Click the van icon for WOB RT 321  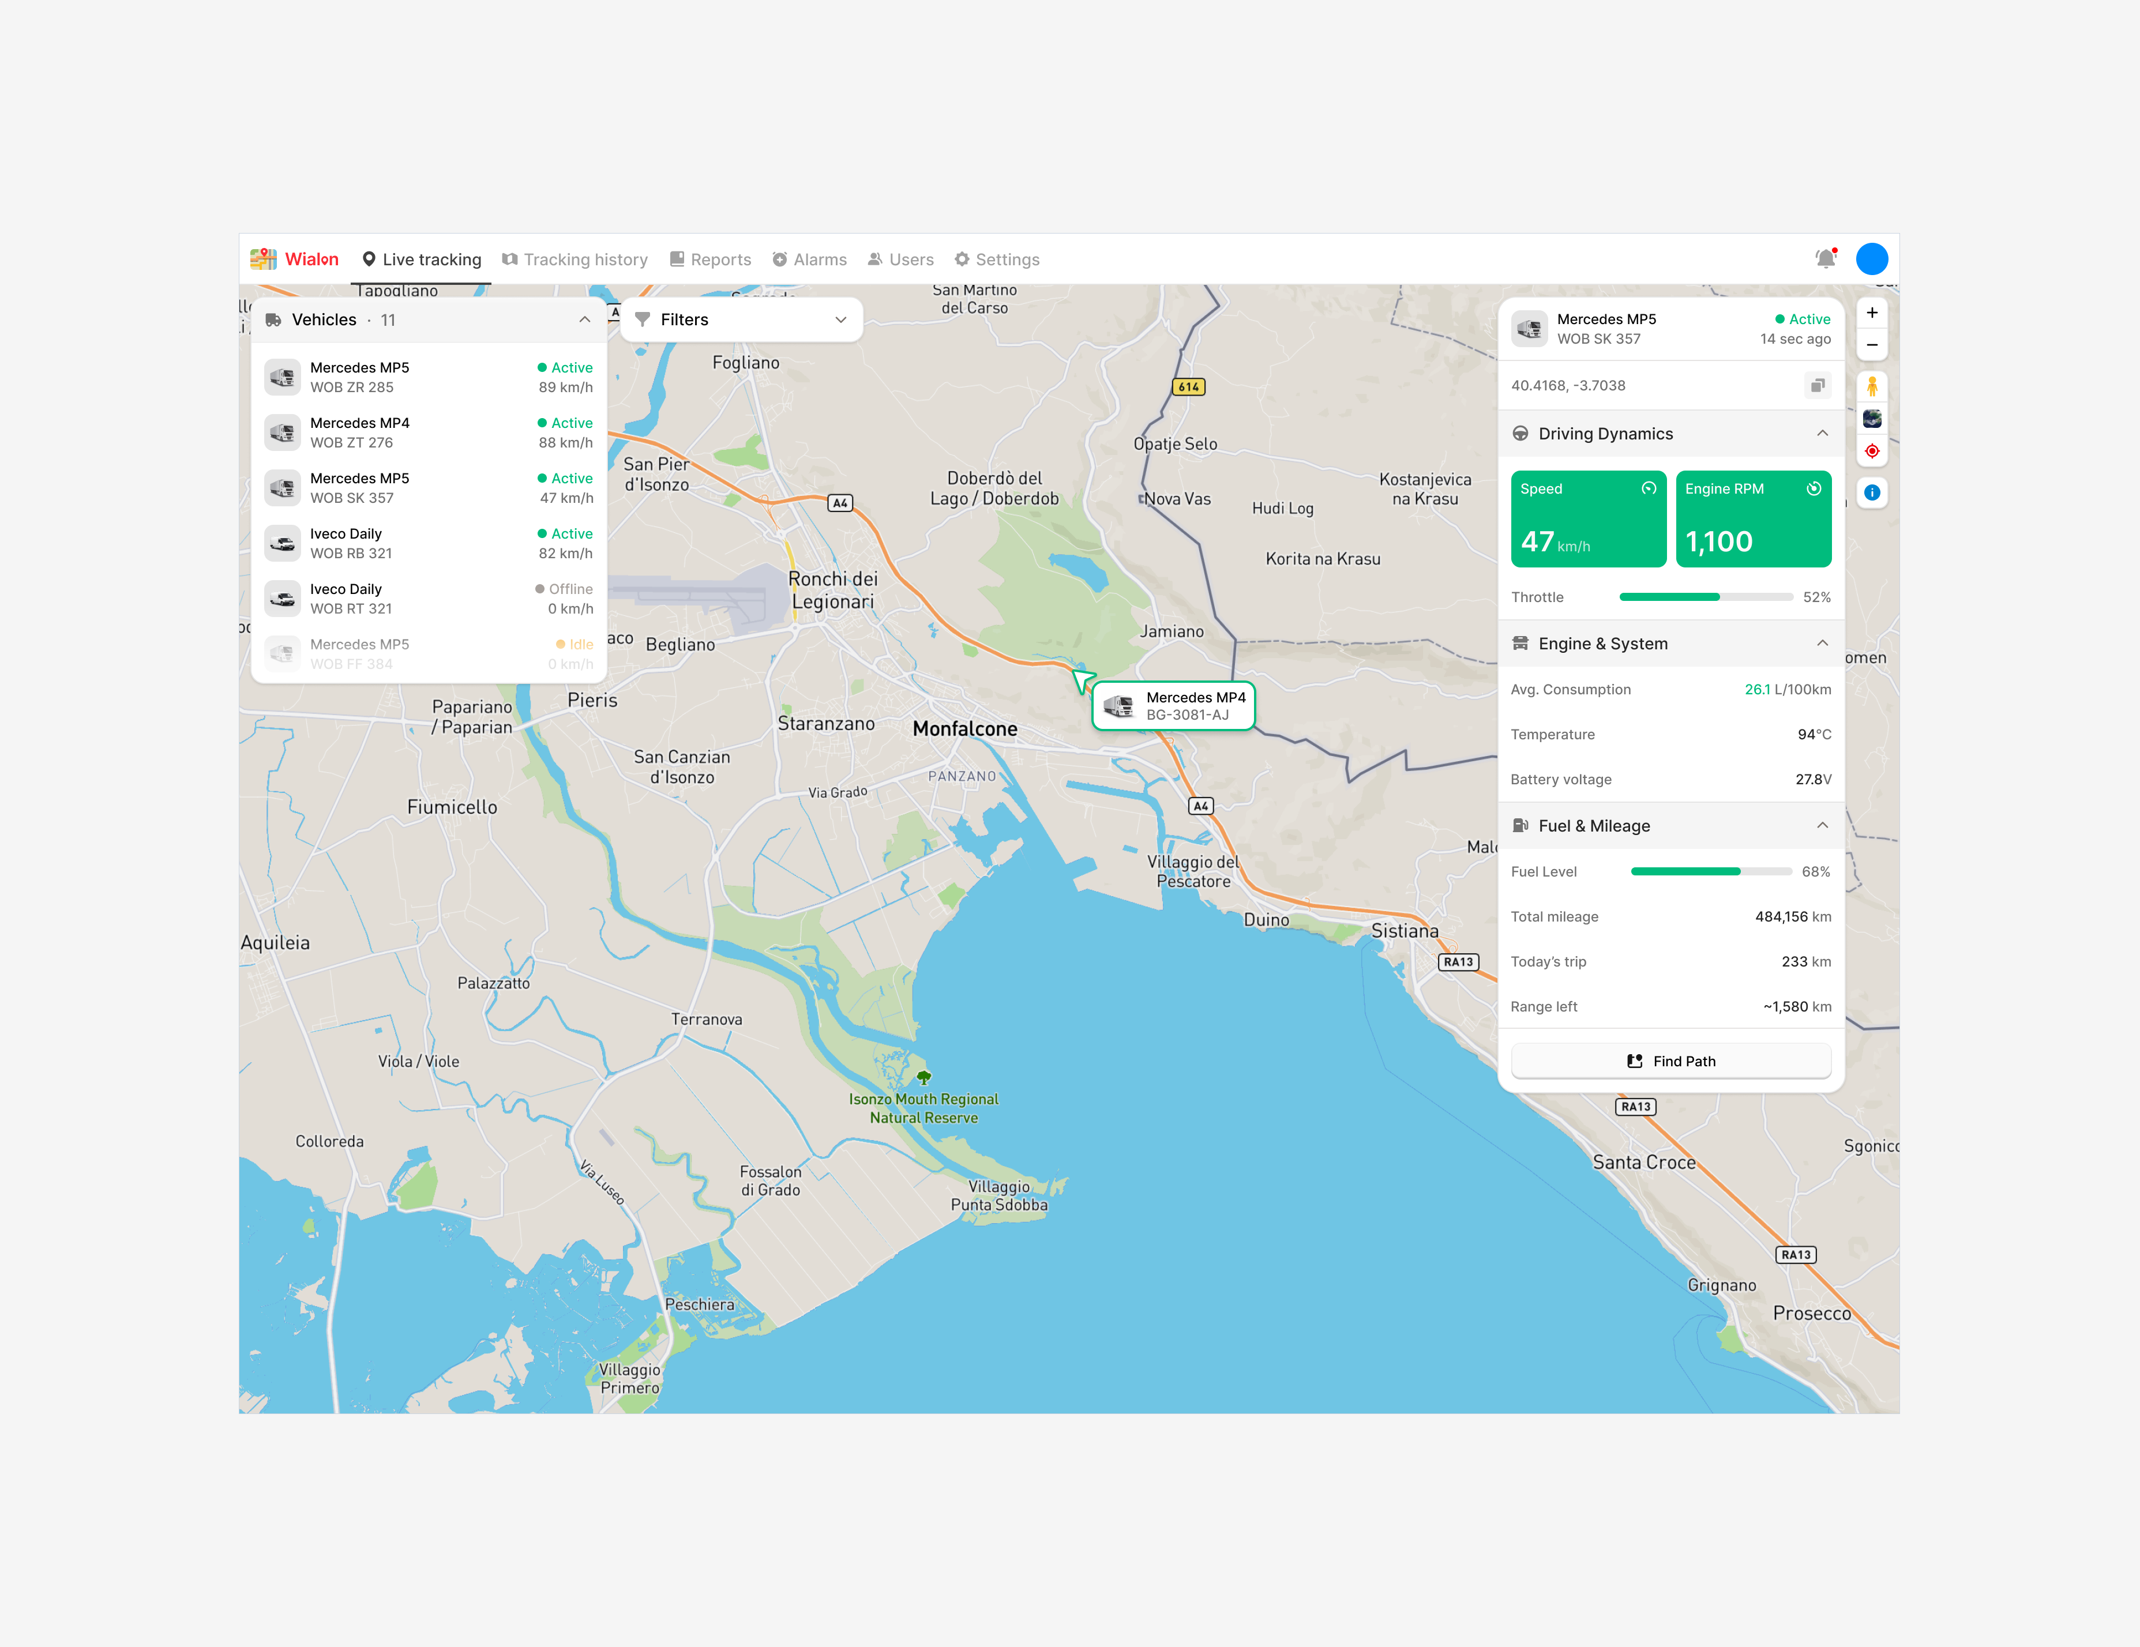tap(282, 599)
